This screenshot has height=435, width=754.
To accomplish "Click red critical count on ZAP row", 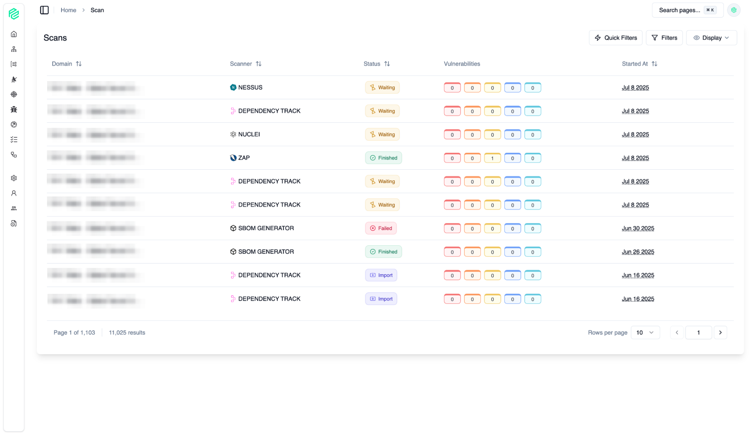I will click(x=452, y=158).
